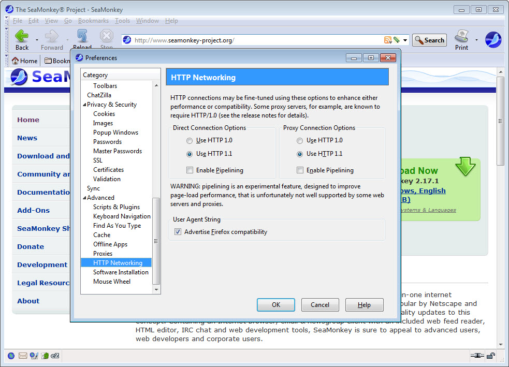Image resolution: width=509 pixels, height=367 pixels.
Task: Open the View menu
Action: pyautogui.click(x=51, y=21)
